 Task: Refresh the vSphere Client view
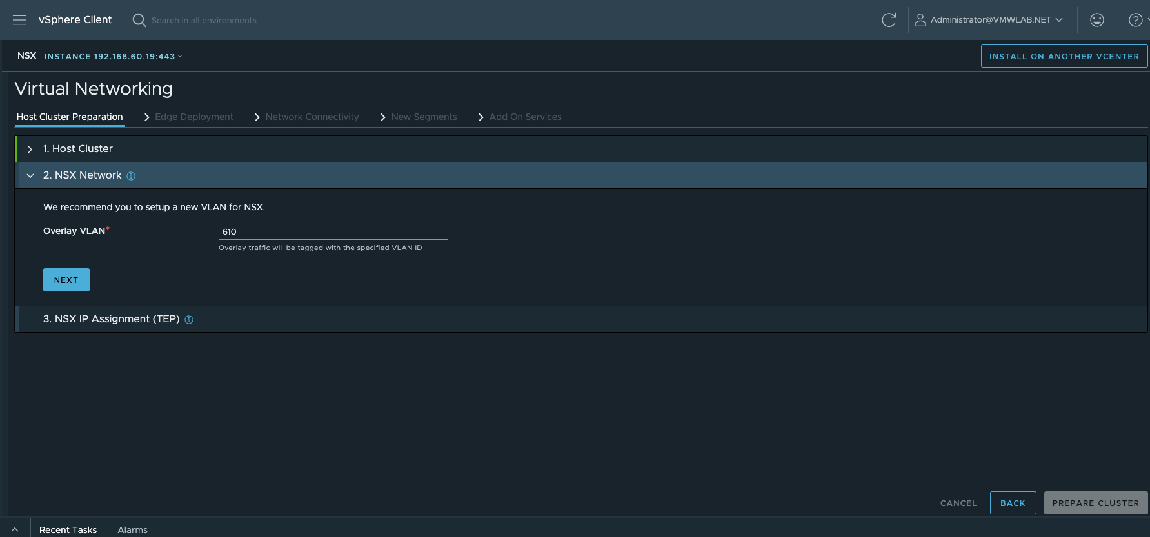(889, 20)
